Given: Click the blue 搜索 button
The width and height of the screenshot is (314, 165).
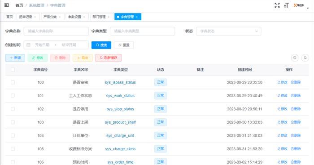Looking at the screenshot, I should (x=101, y=45).
